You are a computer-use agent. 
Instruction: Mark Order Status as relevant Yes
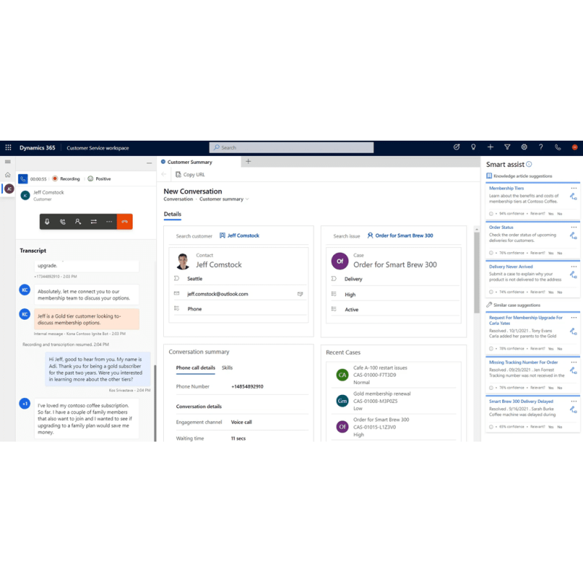551,253
